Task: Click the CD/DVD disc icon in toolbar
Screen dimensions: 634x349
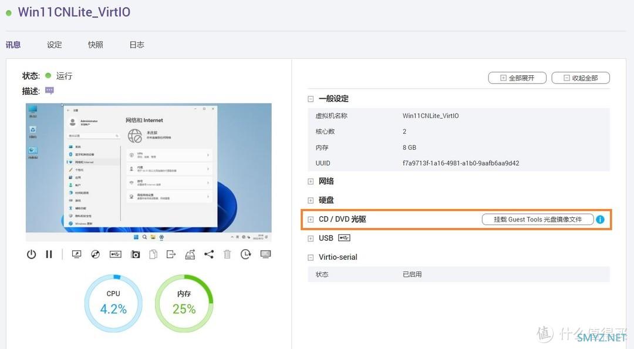Action: [96, 254]
